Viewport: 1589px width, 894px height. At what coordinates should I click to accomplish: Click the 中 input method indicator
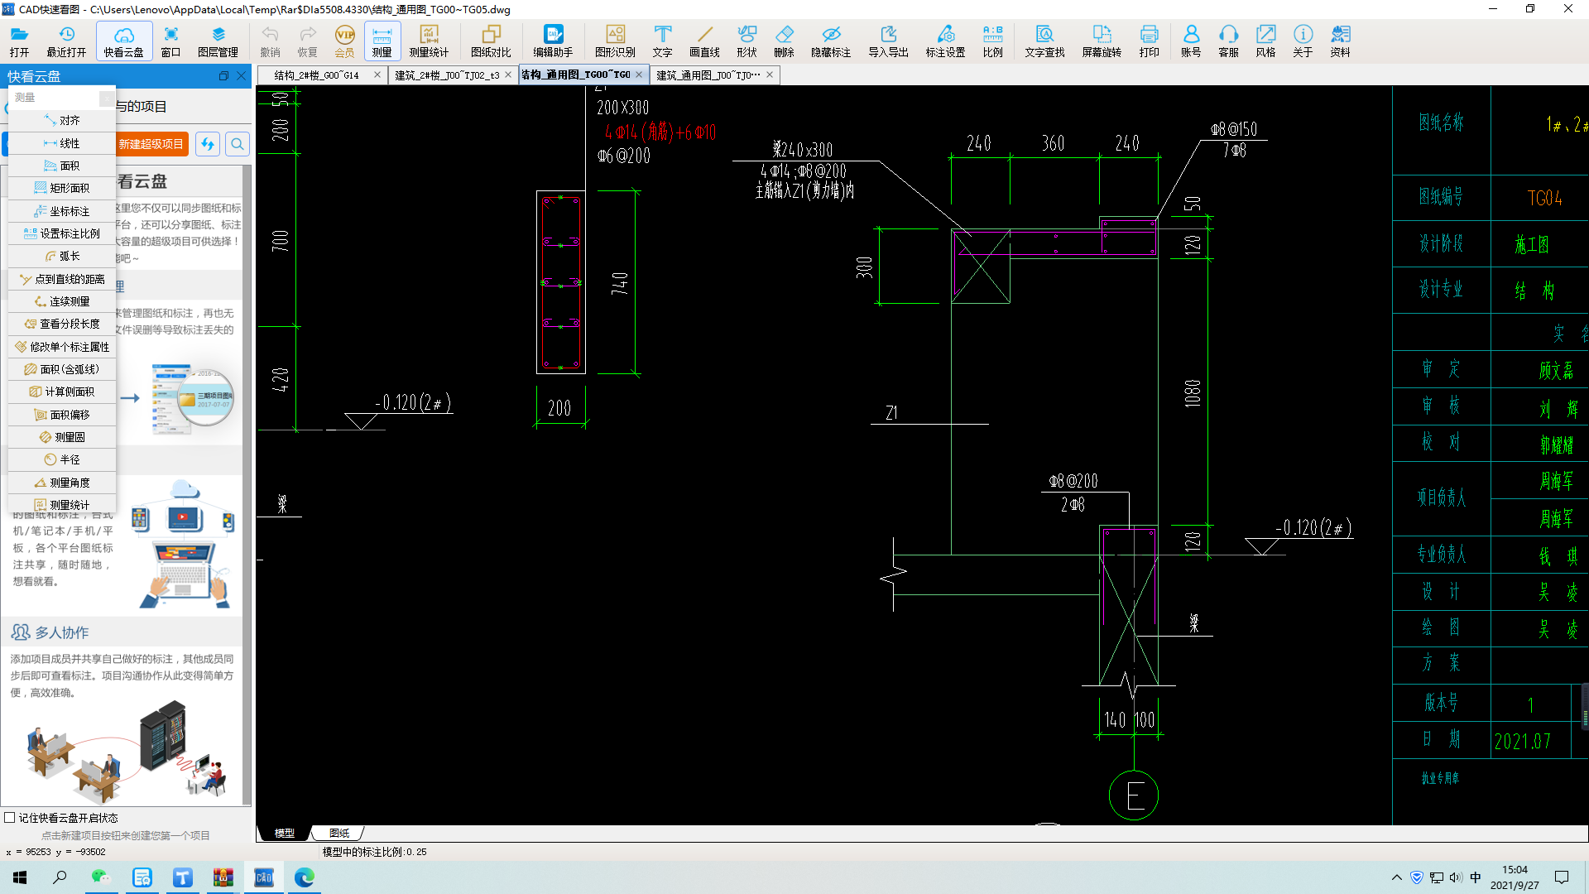pyautogui.click(x=1476, y=877)
